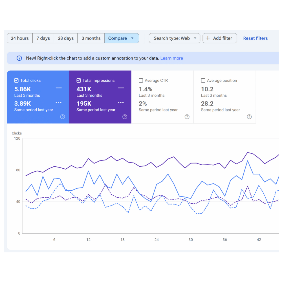Viewport: 282px width, 282px height.
Task: Click the plus icon for Add filter
Action: (x=208, y=38)
